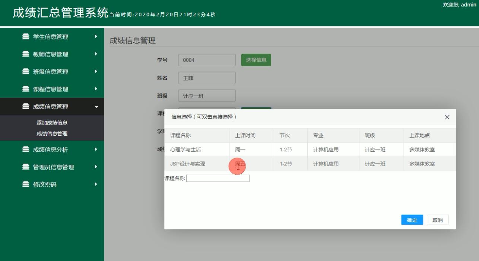Open 班级信息管理 menu
Viewport: 479px width, 261px height.
pyautogui.click(x=52, y=72)
